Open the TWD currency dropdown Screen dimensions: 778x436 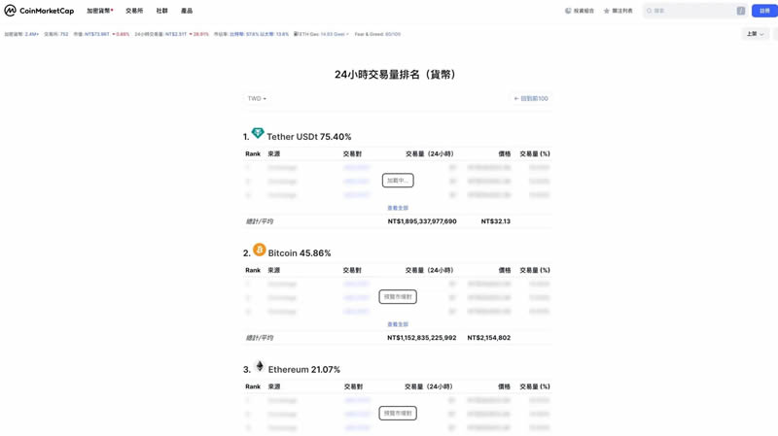tap(257, 98)
